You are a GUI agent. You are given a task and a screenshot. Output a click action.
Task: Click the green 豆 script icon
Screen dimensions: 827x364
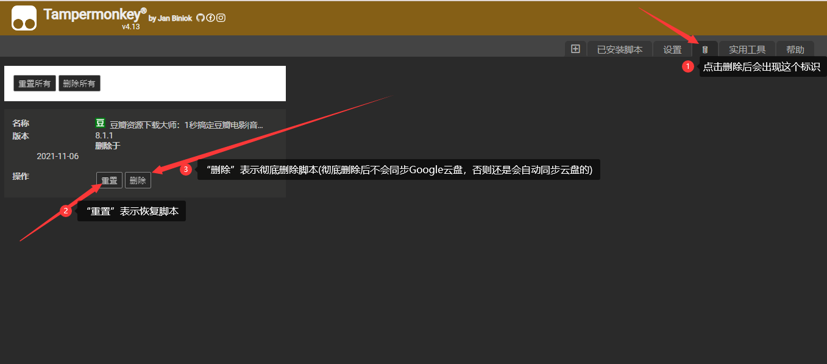[101, 123]
